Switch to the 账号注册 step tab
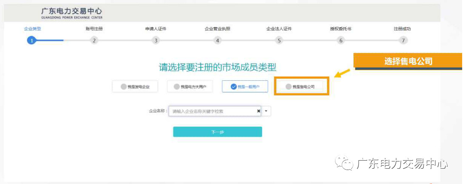Screen dimensions: 463x184 tap(94, 29)
